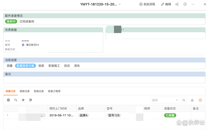Select 已完成备料 status option

(x=27, y=22)
